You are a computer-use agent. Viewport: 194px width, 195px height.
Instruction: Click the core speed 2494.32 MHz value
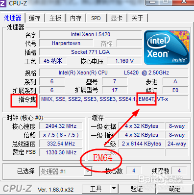(x=61, y=126)
